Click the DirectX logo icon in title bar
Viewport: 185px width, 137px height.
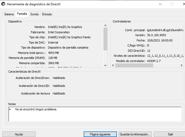click(3, 4)
